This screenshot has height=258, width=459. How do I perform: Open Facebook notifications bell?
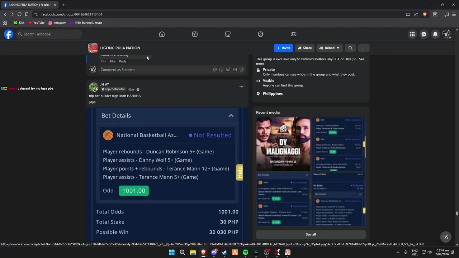tap(435, 34)
